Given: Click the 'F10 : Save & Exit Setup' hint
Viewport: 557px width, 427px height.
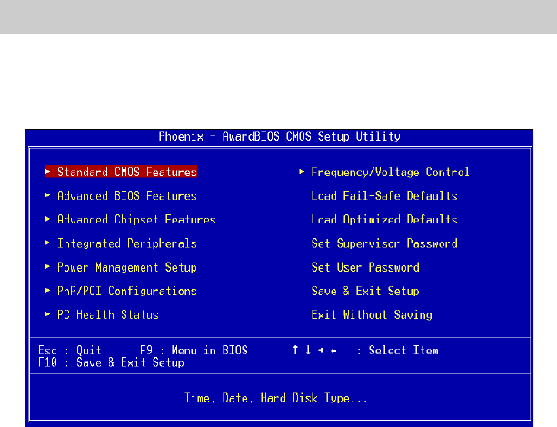Looking at the screenshot, I should (x=111, y=362).
